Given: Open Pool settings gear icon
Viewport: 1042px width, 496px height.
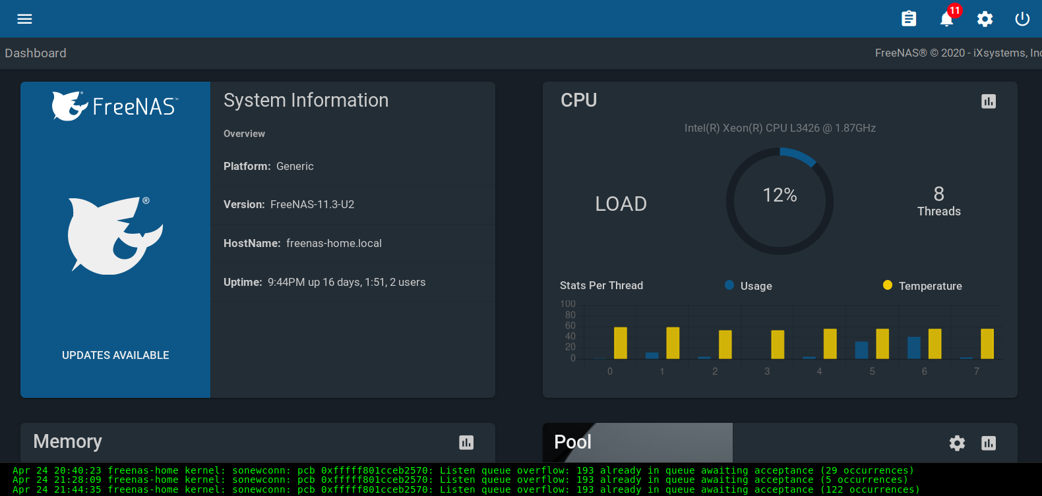Looking at the screenshot, I should [957, 443].
